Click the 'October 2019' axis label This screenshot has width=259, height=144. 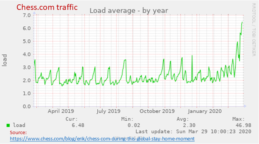click(x=157, y=111)
